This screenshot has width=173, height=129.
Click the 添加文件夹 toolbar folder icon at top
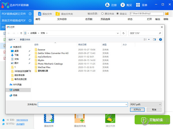(x=57, y=14)
